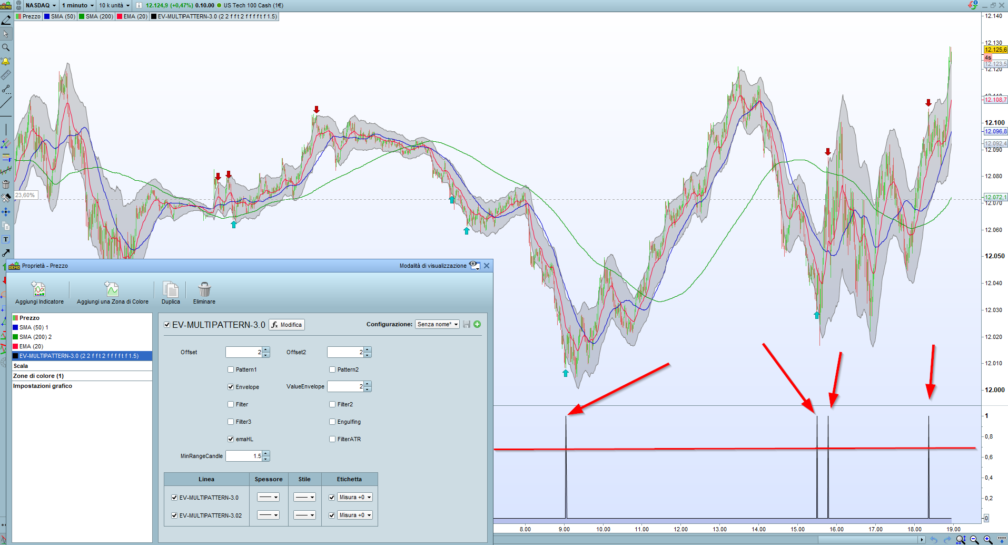Image resolution: width=1008 pixels, height=545 pixels.
Task: Enable the Filter2 checkbox
Action: (x=332, y=404)
